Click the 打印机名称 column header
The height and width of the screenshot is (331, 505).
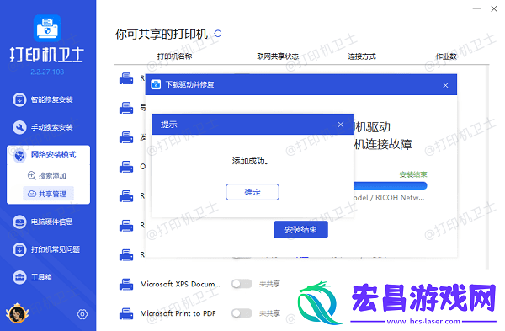(x=174, y=56)
